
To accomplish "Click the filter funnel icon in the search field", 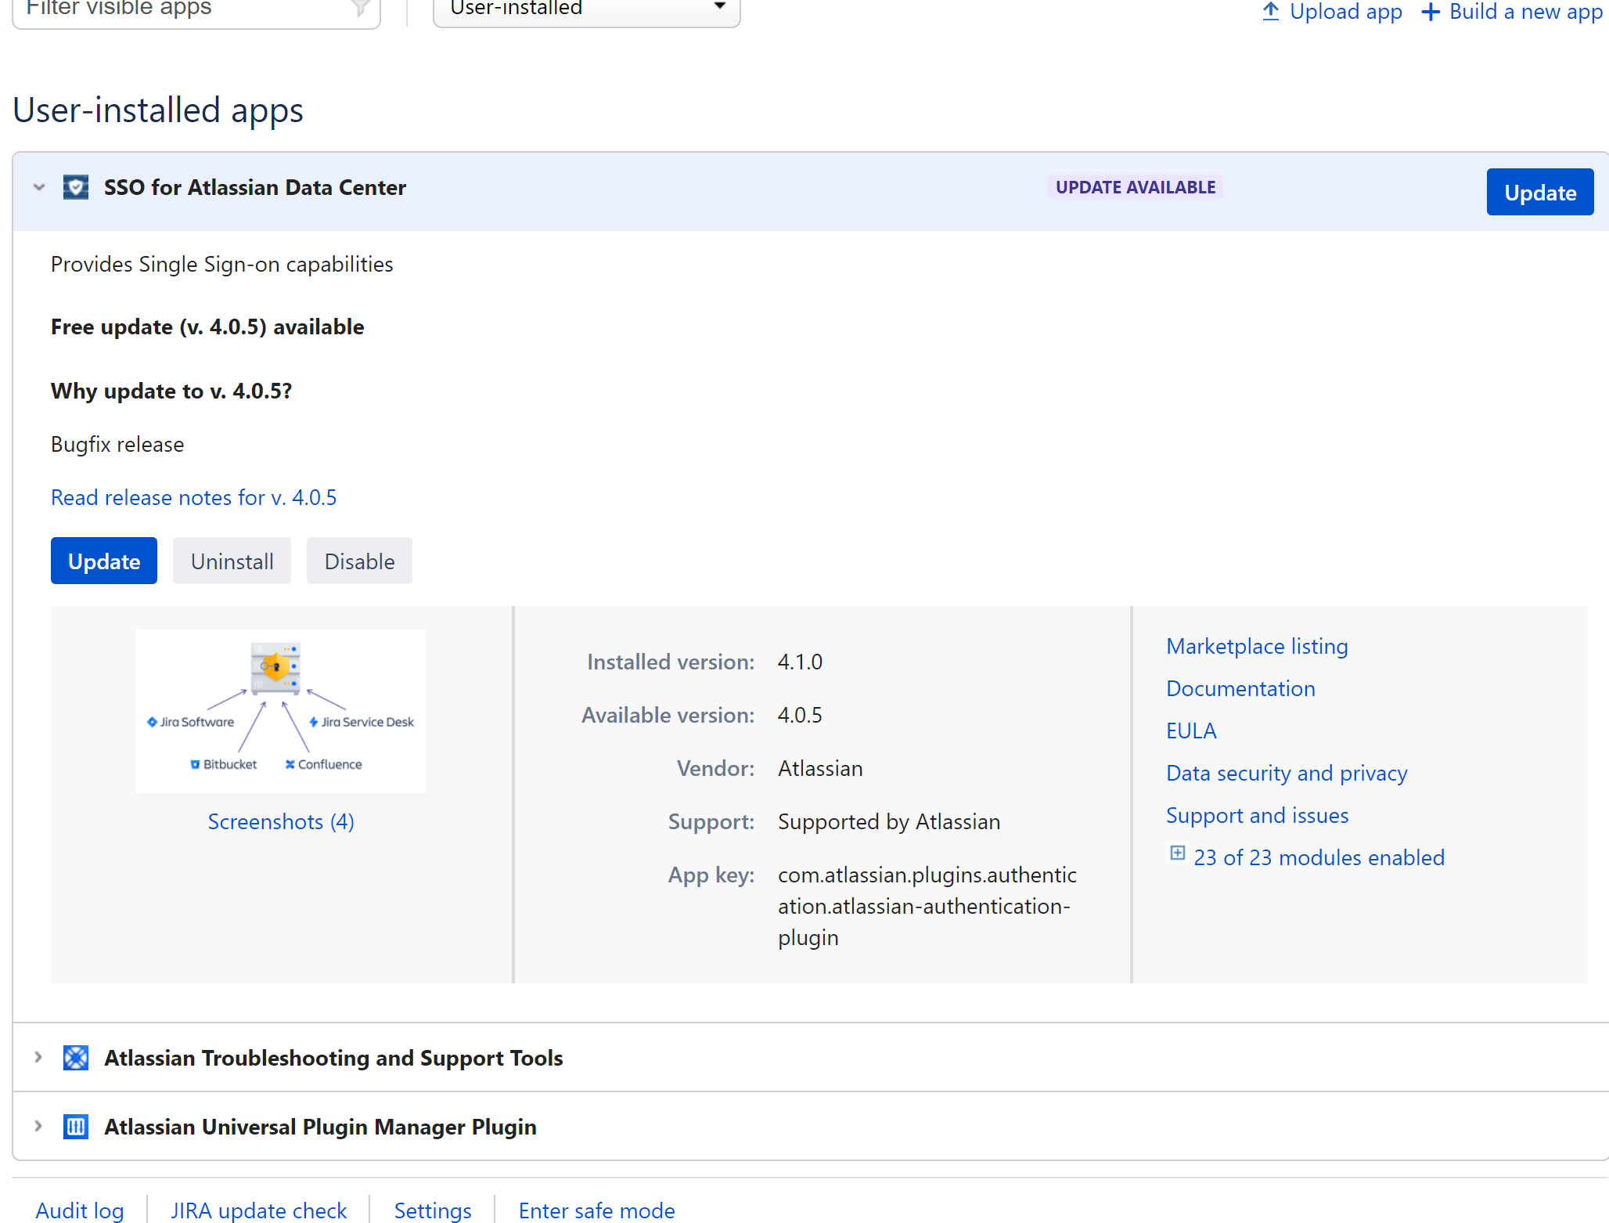I will click(360, 8).
